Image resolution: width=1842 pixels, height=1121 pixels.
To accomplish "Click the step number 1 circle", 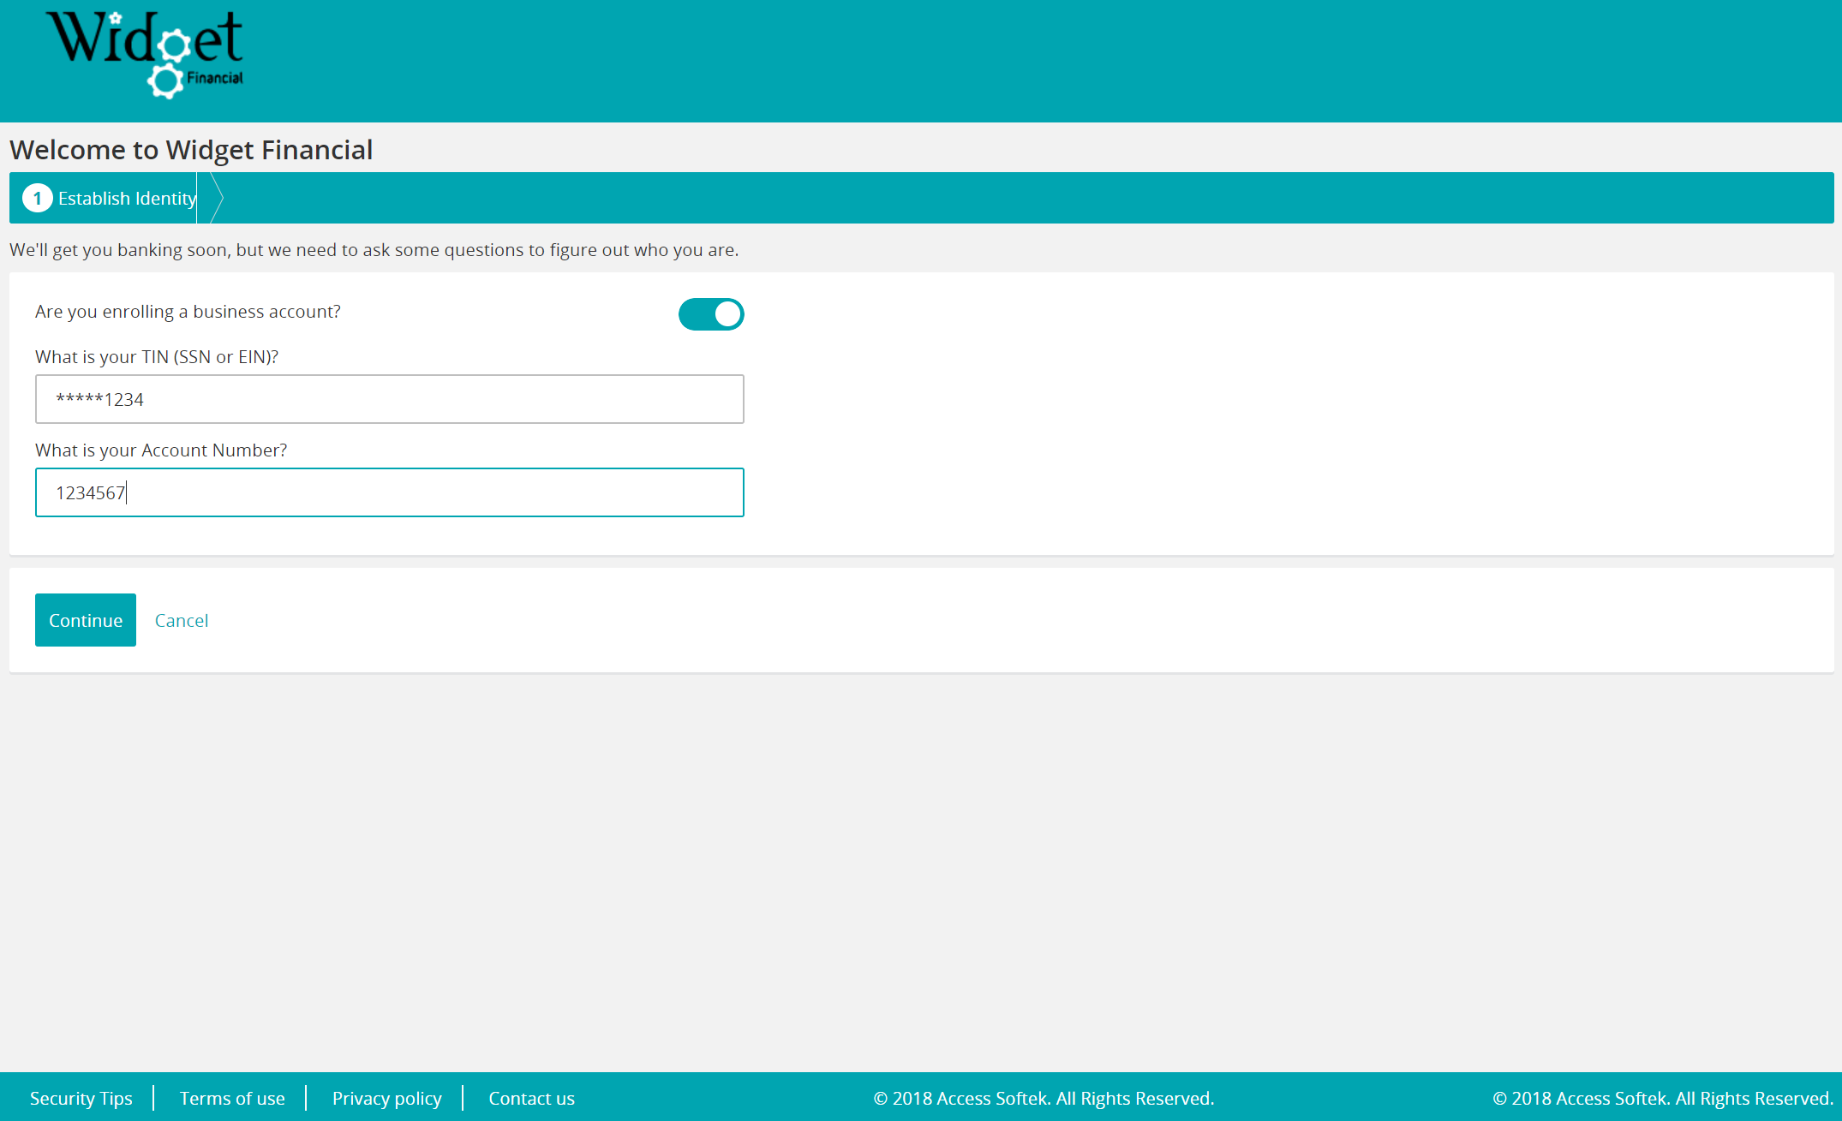I will [x=37, y=199].
